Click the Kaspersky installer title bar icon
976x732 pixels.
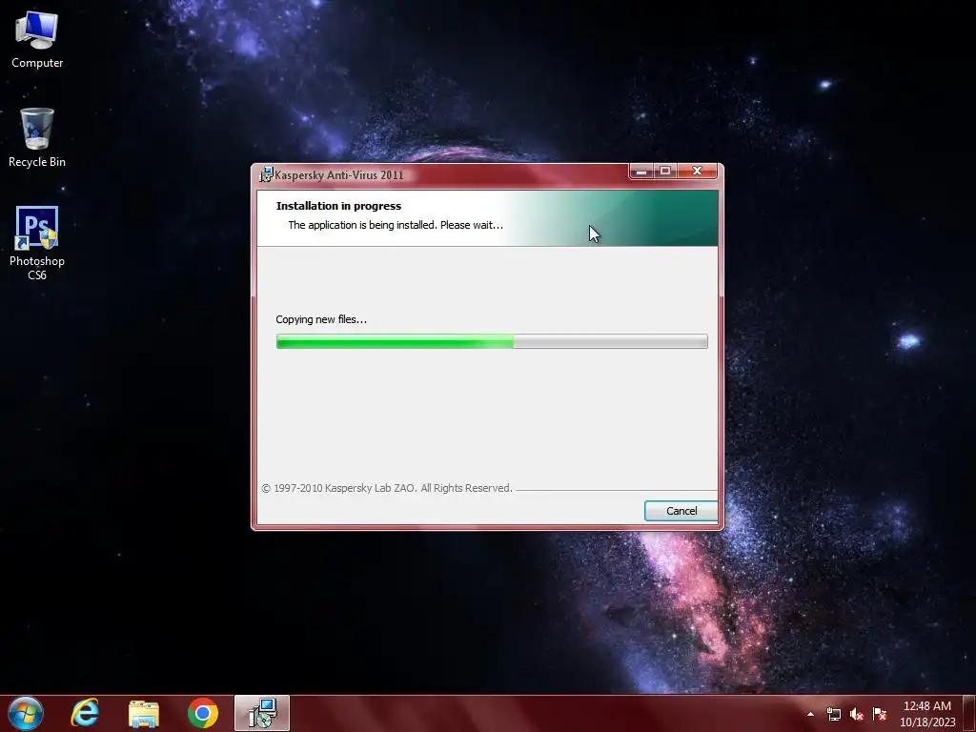(266, 175)
